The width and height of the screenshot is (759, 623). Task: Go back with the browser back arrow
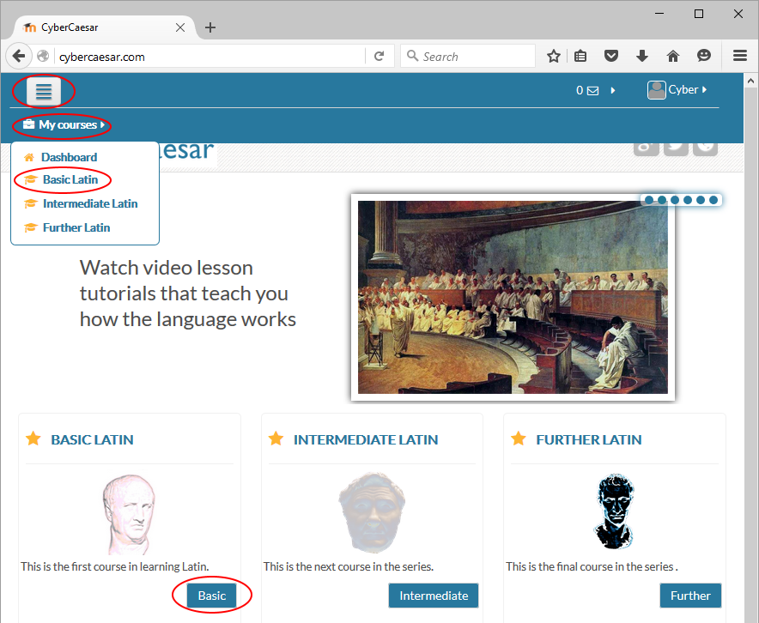point(18,56)
